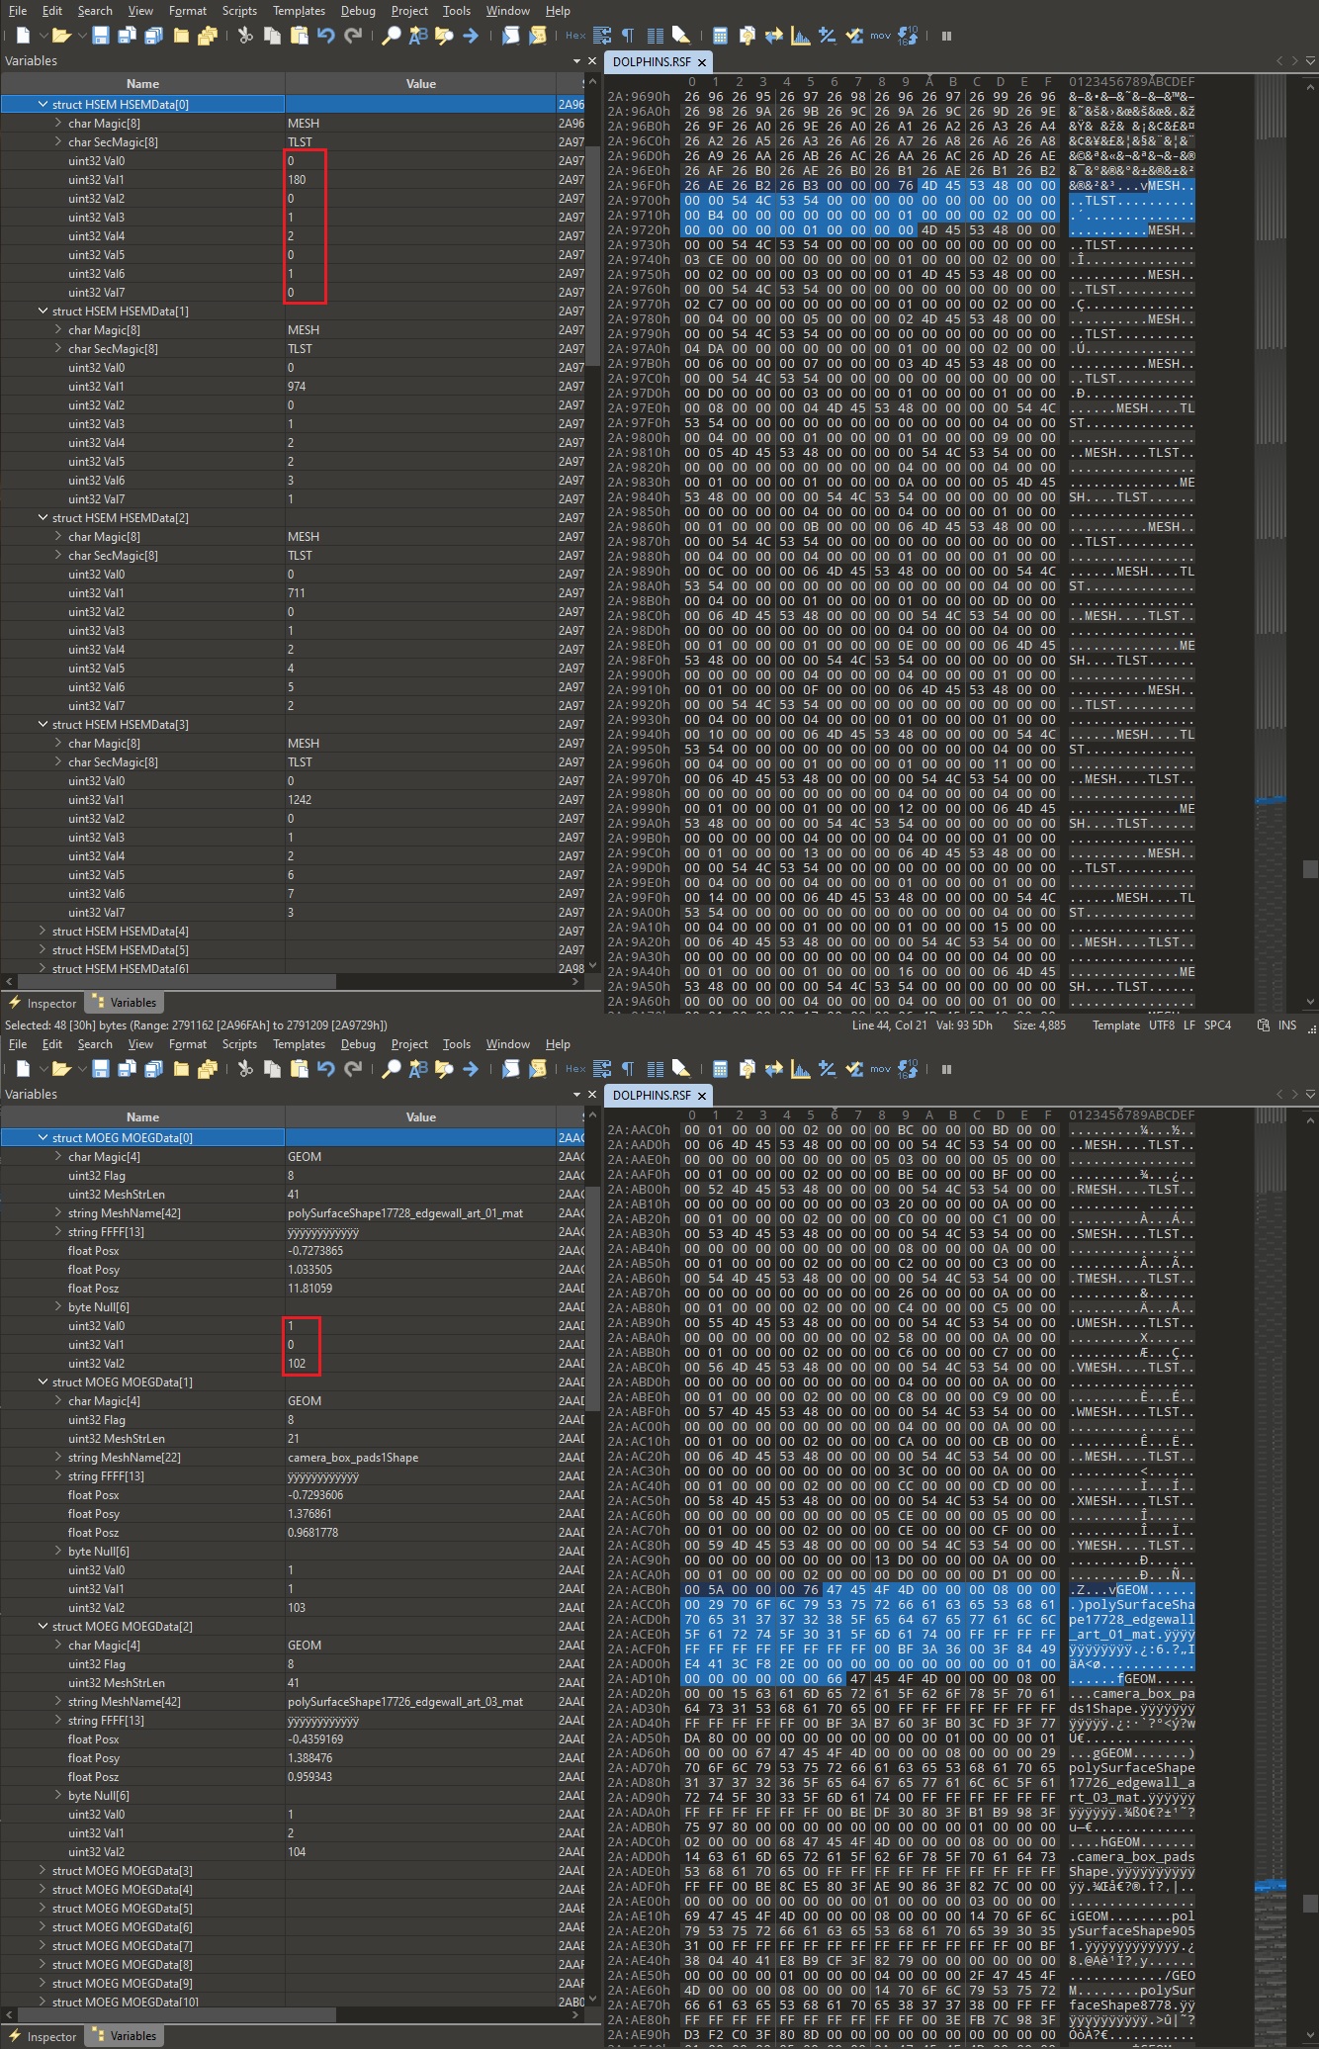Click top hex editor vertical scrollbar thumb
This screenshot has width=1319, height=2049.
pyautogui.click(x=1310, y=869)
